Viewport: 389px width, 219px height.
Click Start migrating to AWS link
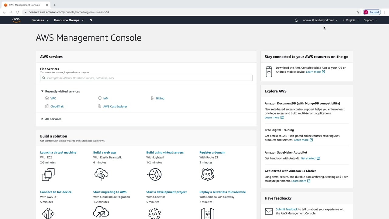(x=110, y=192)
